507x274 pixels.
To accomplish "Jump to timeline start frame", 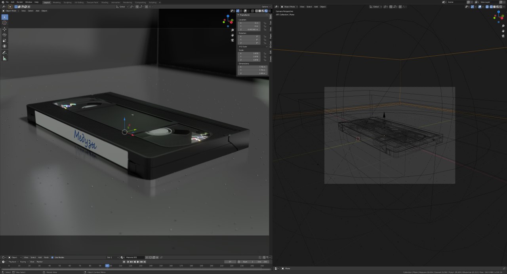I will 128,262.
